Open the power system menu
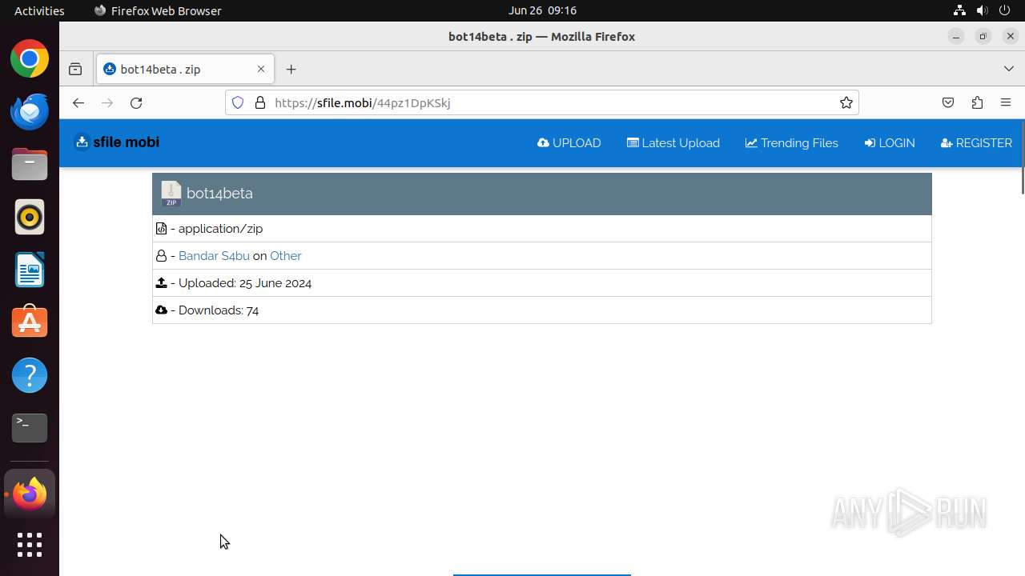Viewport: 1025px width, 576px height. tap(1005, 10)
